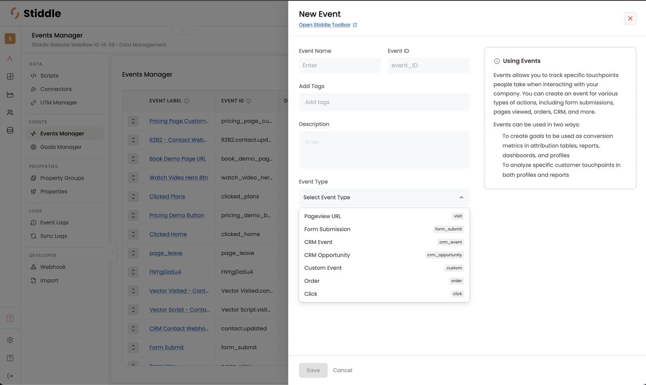Click reorder handle on page_leave row
Screen dimensions: 646x385
click(x=133, y=253)
